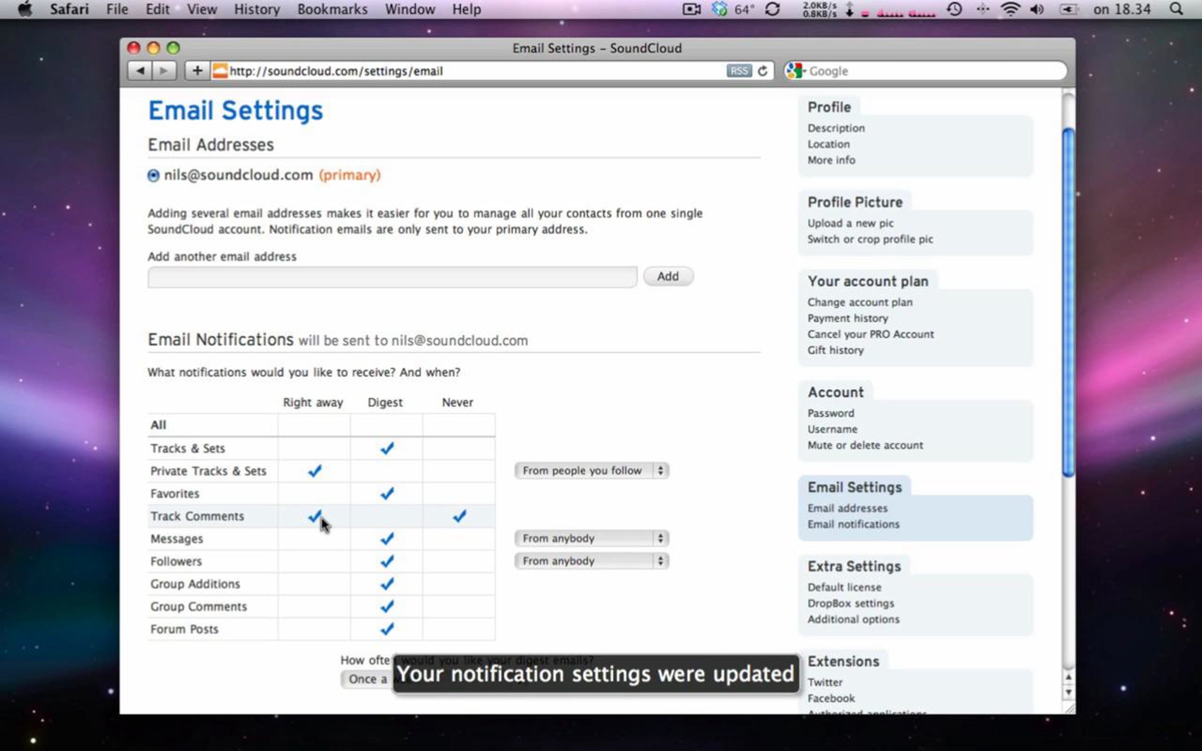Go back with Safari's back arrow
Viewport: 1202px width, 751px height.
pyautogui.click(x=140, y=71)
